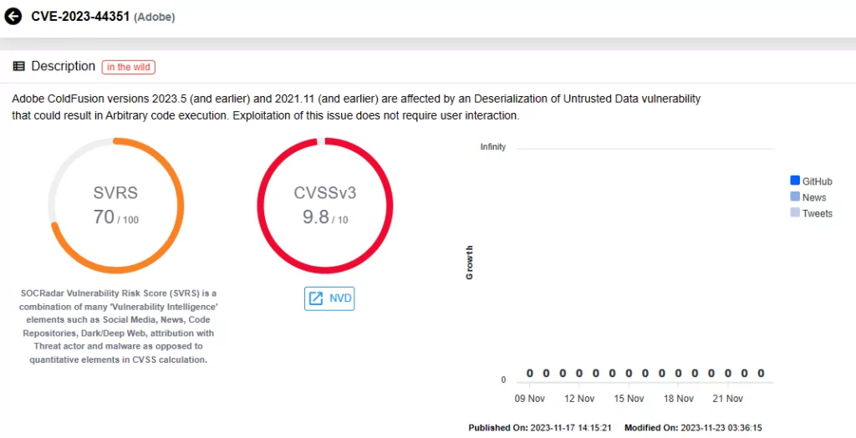Click the 15 Nov axis label
The image size is (856, 438).
629,399
